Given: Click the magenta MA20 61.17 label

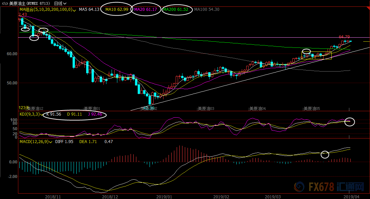Looking at the screenshot, I should tap(145, 9).
